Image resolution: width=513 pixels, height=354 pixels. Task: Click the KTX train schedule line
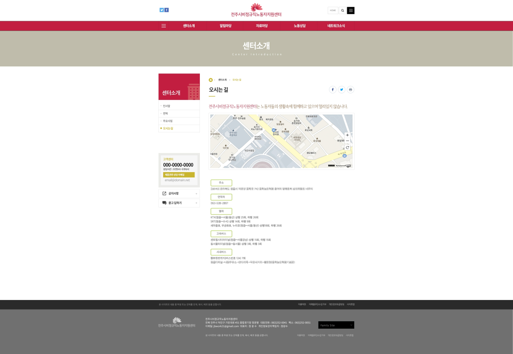click(x=234, y=217)
